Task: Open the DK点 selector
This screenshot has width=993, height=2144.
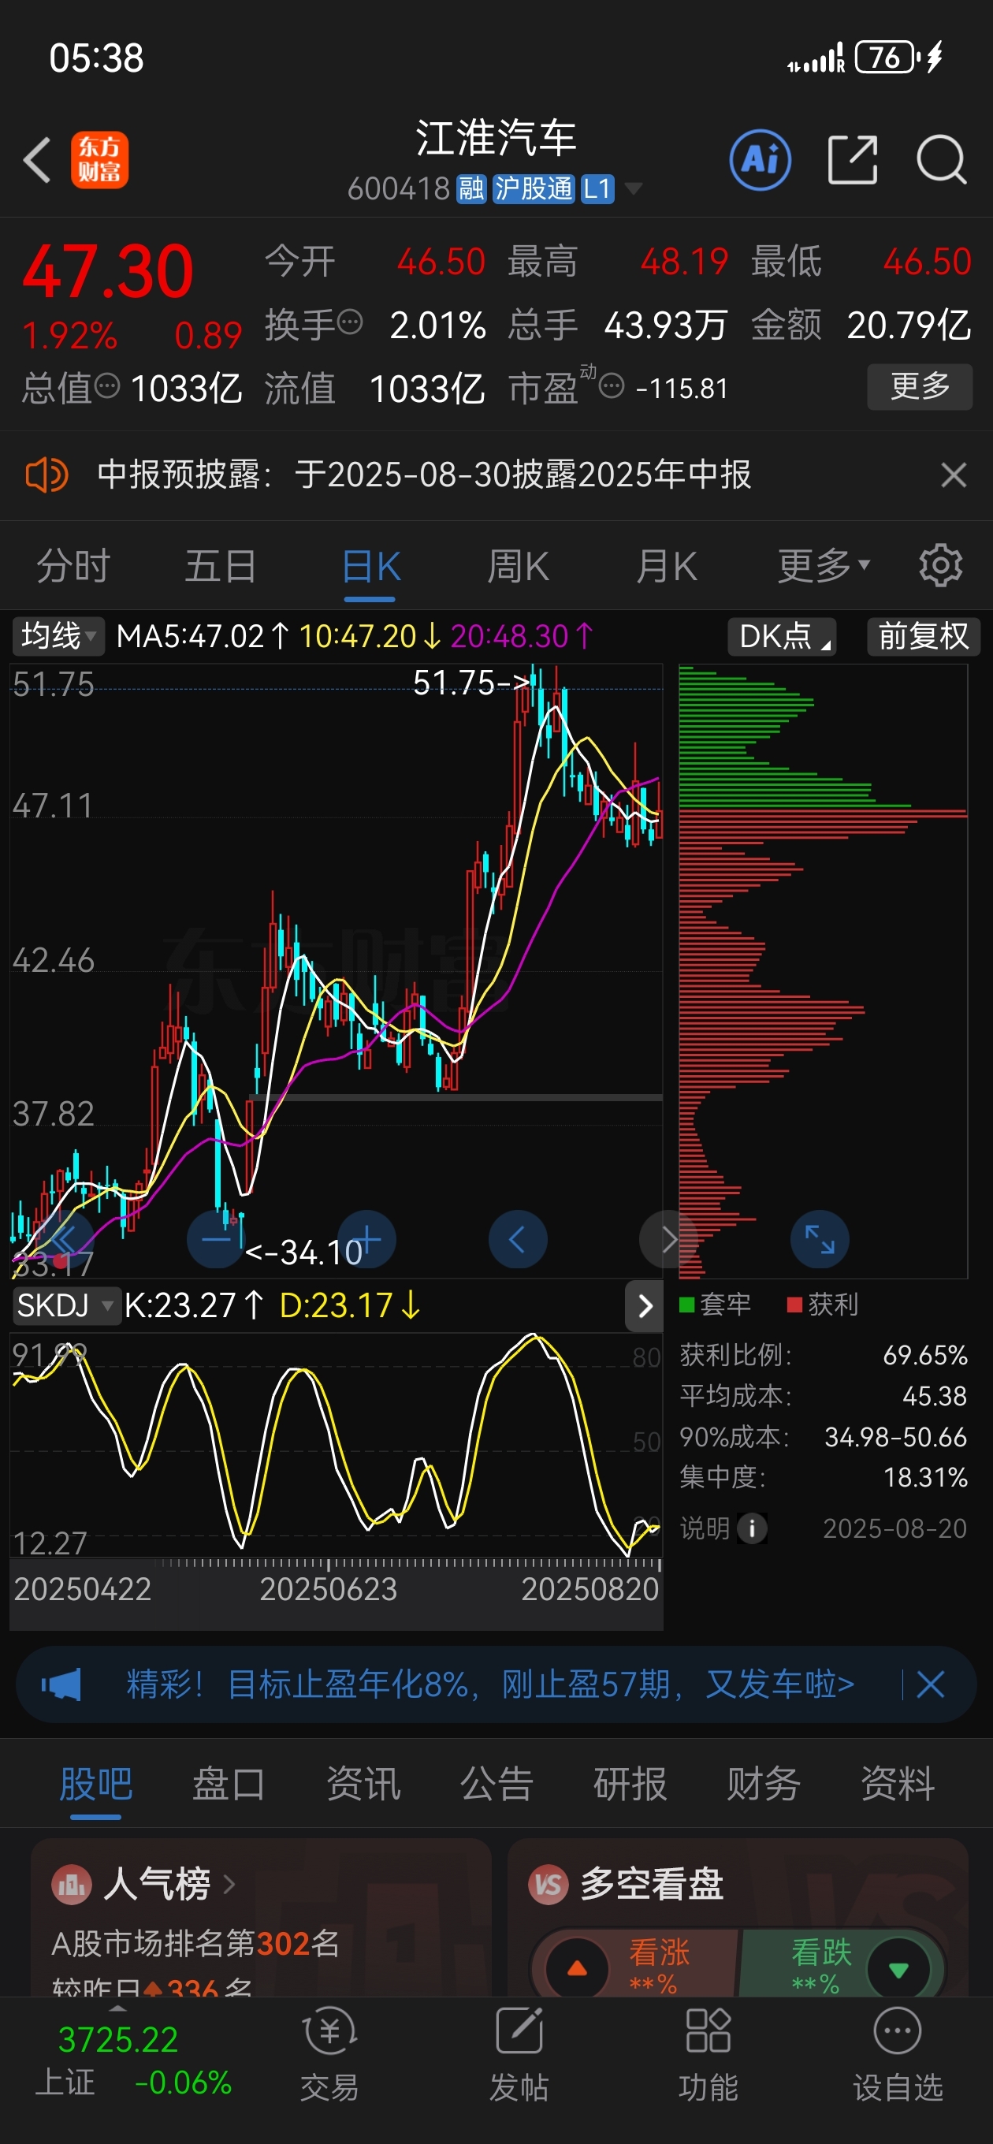Action: (783, 636)
